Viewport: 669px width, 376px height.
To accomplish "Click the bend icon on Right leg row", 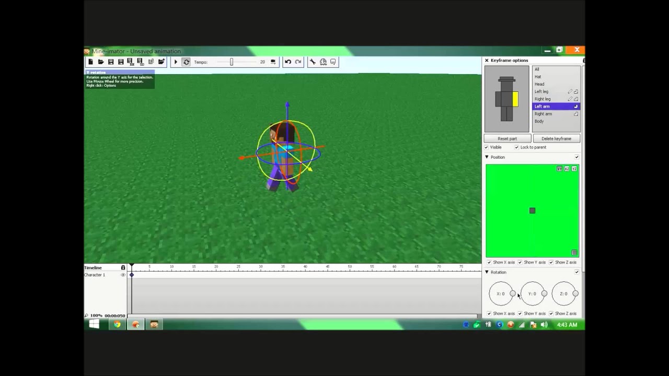I will [576, 99].
